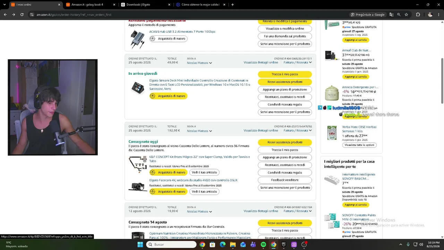The width and height of the screenshot is (444, 250).
Task: Open the site info icon in address bar
Action: [32, 15]
